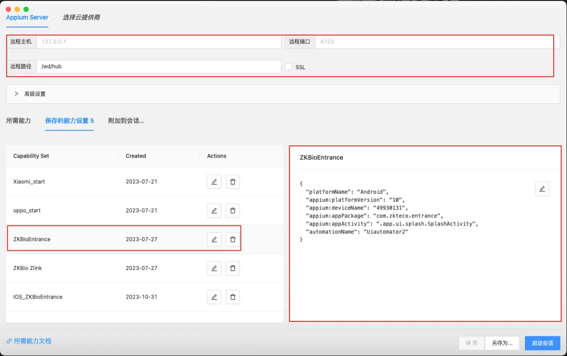Open the 附加到会话 tab
The image size is (567, 356).
click(126, 121)
